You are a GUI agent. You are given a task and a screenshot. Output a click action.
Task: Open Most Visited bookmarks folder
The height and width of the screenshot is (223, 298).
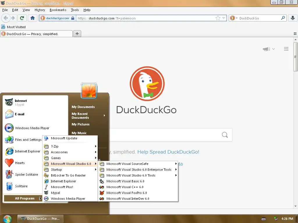(13, 27)
